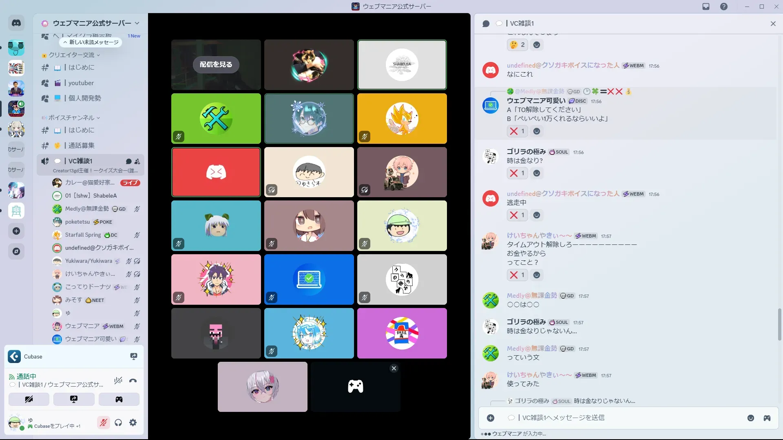This screenshot has height=440, width=783.
Task: Open the youtuber channel
Action: tap(81, 83)
